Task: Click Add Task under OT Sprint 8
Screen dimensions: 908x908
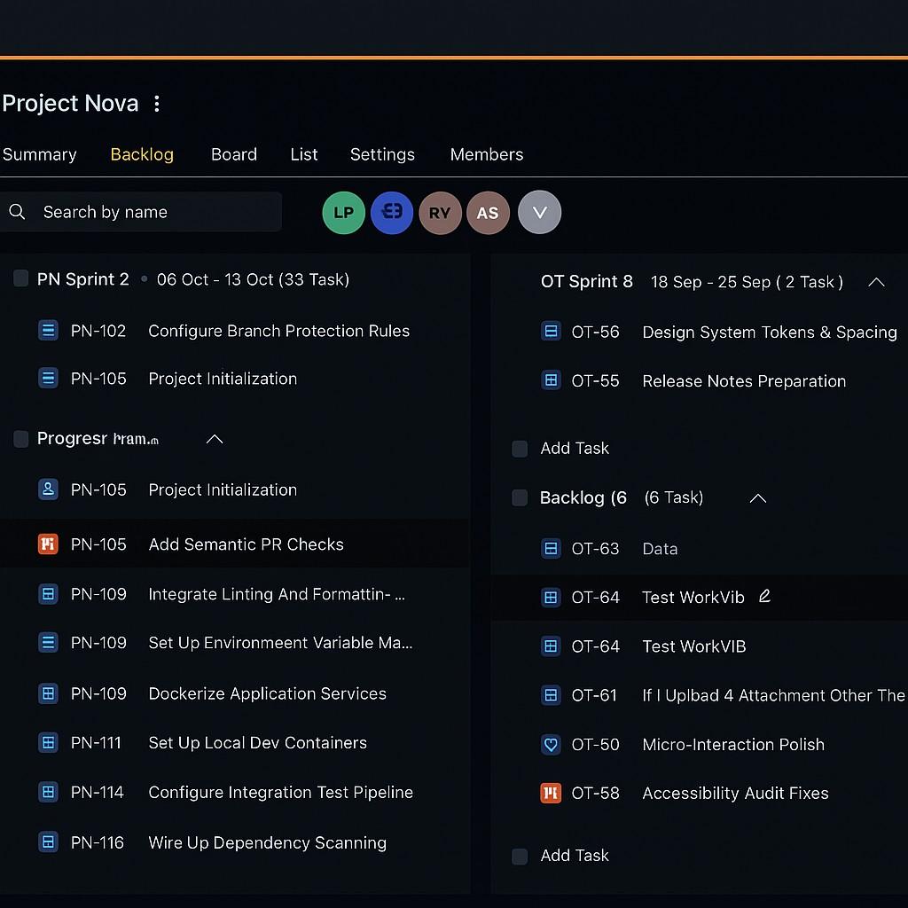Action: (x=575, y=449)
